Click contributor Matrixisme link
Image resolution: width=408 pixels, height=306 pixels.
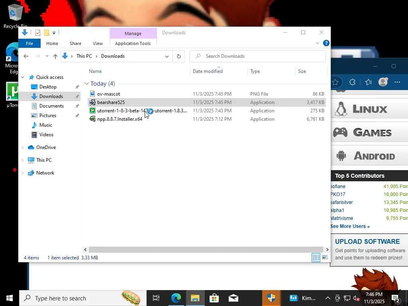(x=341, y=218)
